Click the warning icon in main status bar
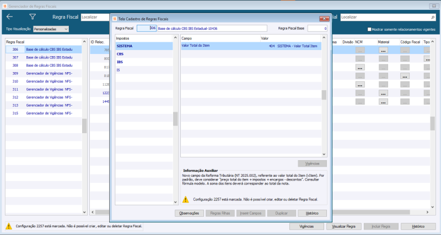The width and height of the screenshot is (441, 235). 9,226
